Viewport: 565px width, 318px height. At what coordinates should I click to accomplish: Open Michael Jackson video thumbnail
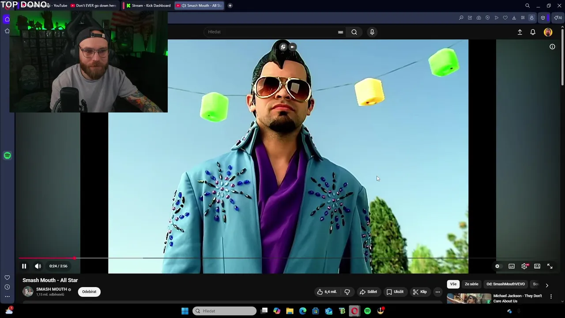coord(469,299)
